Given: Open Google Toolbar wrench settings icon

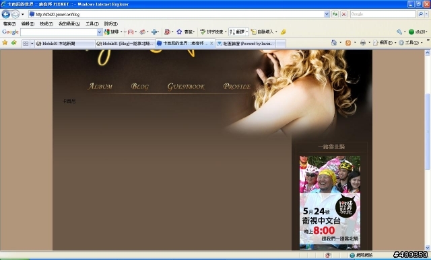Looking at the screenshot, I should [399, 32].
